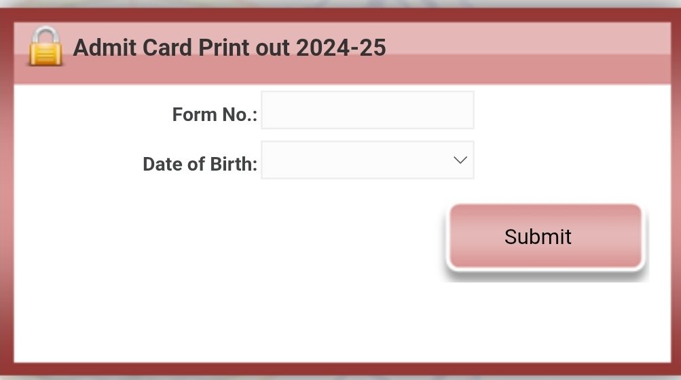
Task: Expand the birth date combo box
Action: tap(367, 160)
